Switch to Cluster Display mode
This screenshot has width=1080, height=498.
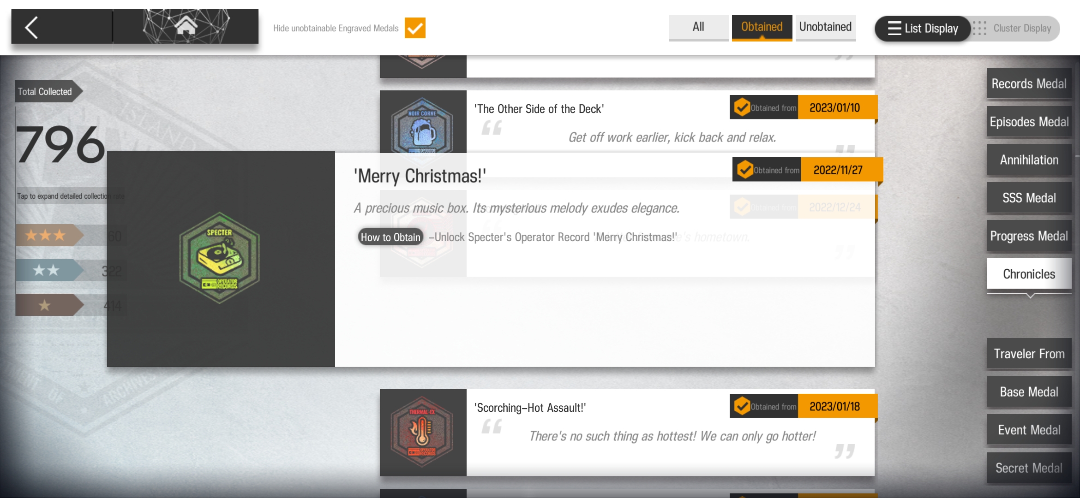click(x=1015, y=29)
